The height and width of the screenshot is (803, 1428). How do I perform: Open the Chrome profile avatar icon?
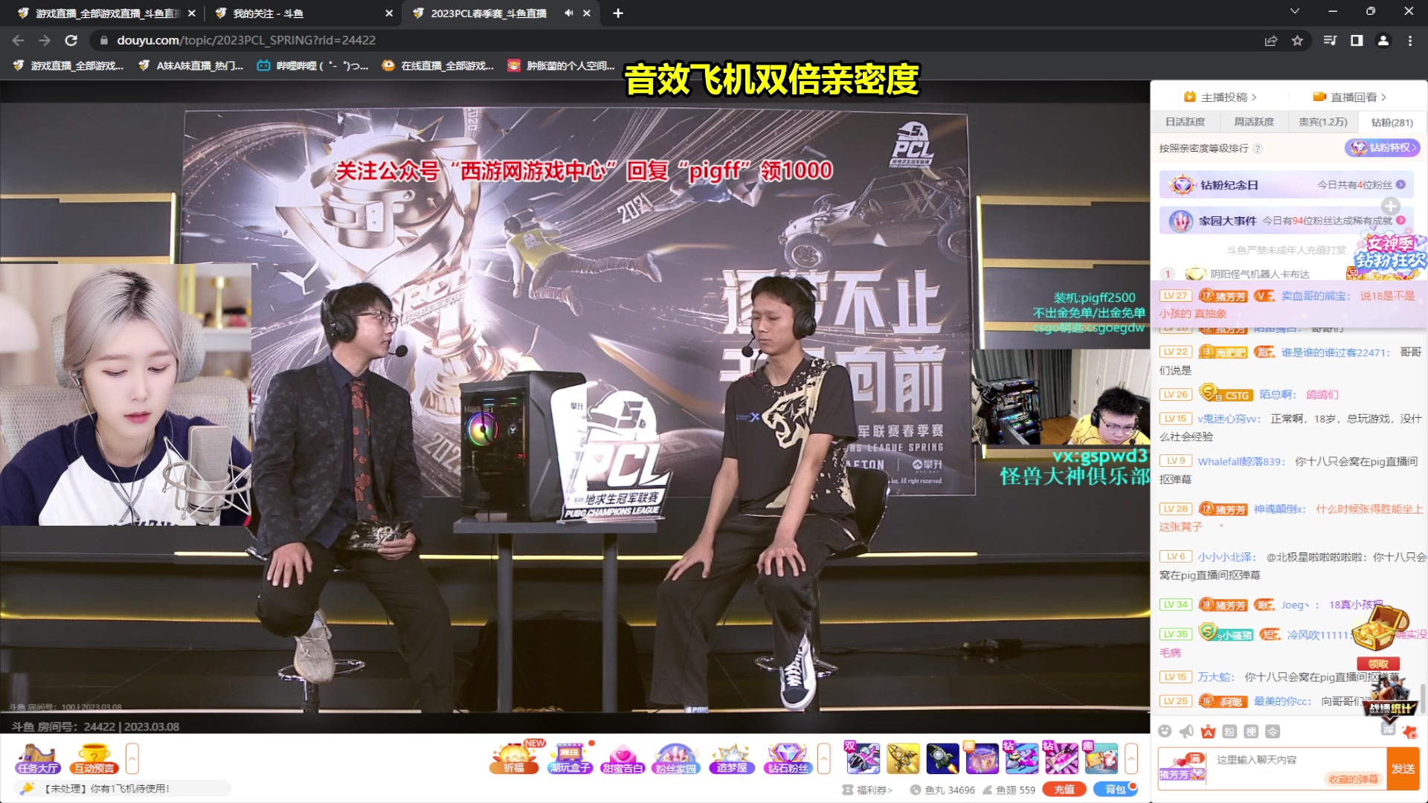(1383, 40)
